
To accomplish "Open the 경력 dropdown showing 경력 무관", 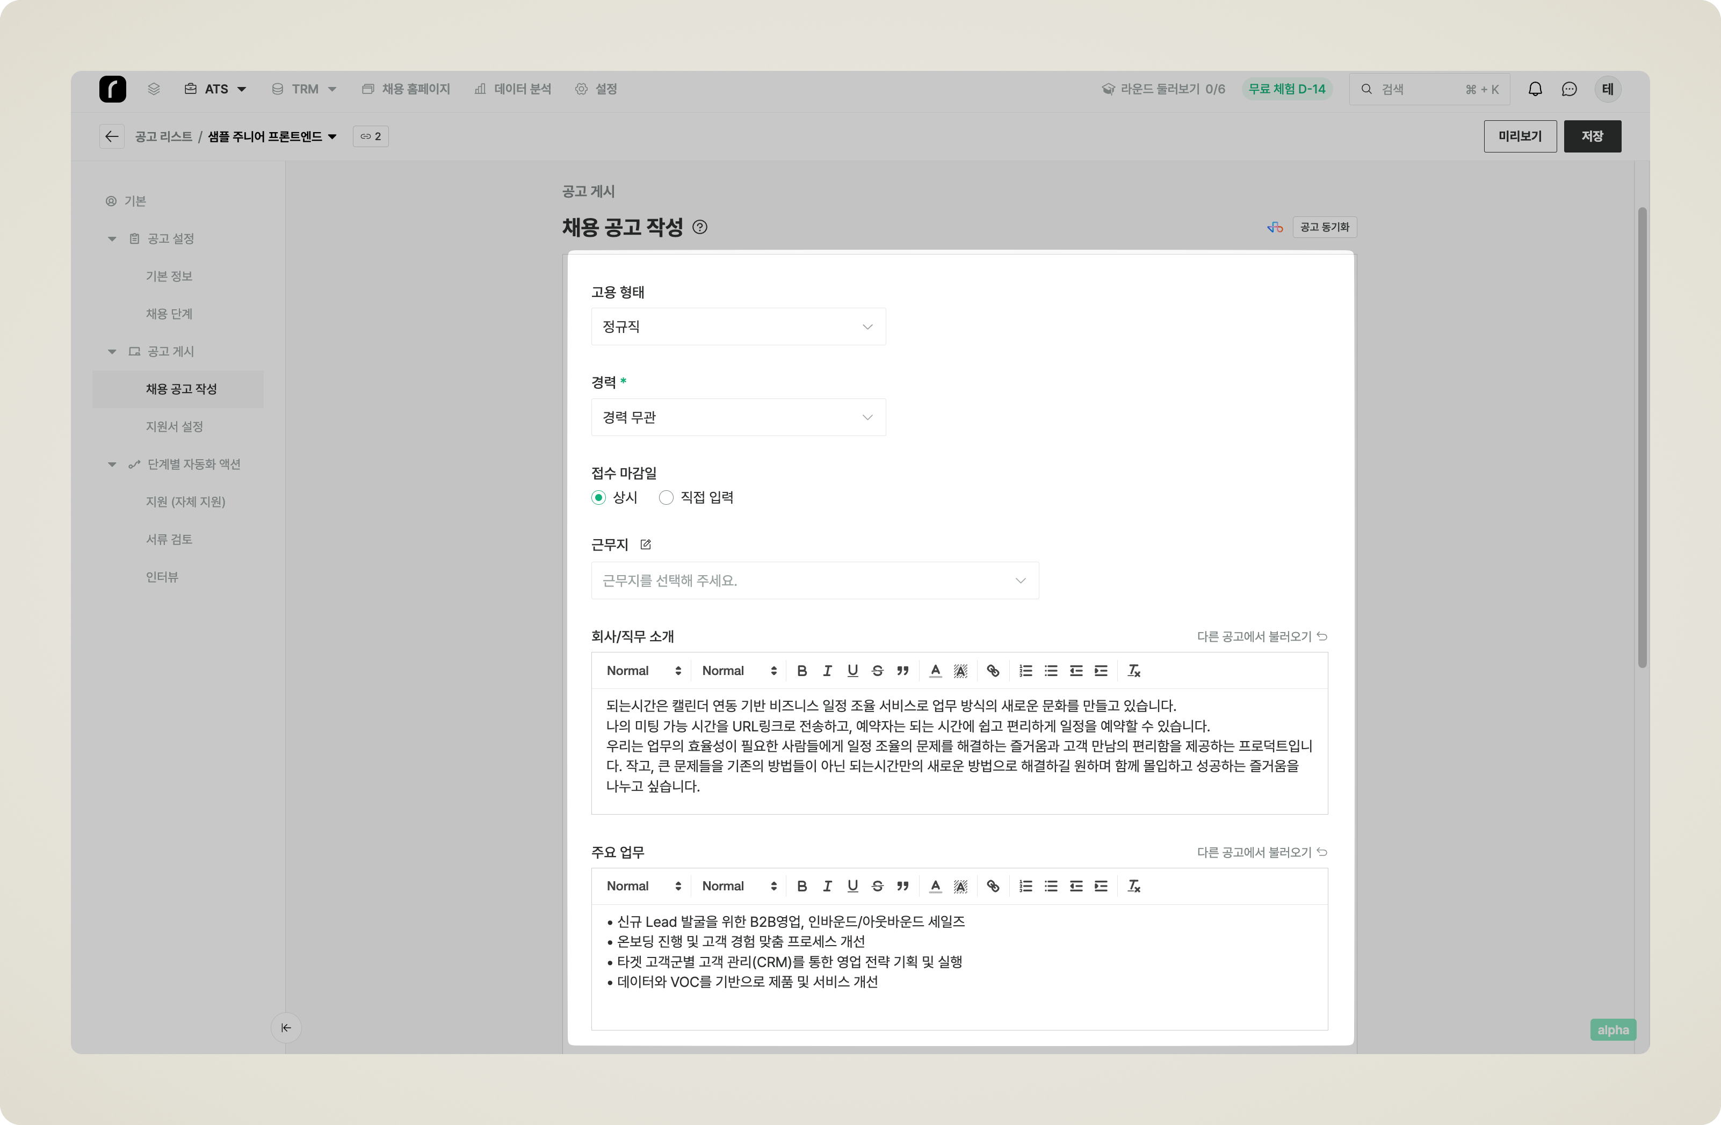I will pos(737,417).
